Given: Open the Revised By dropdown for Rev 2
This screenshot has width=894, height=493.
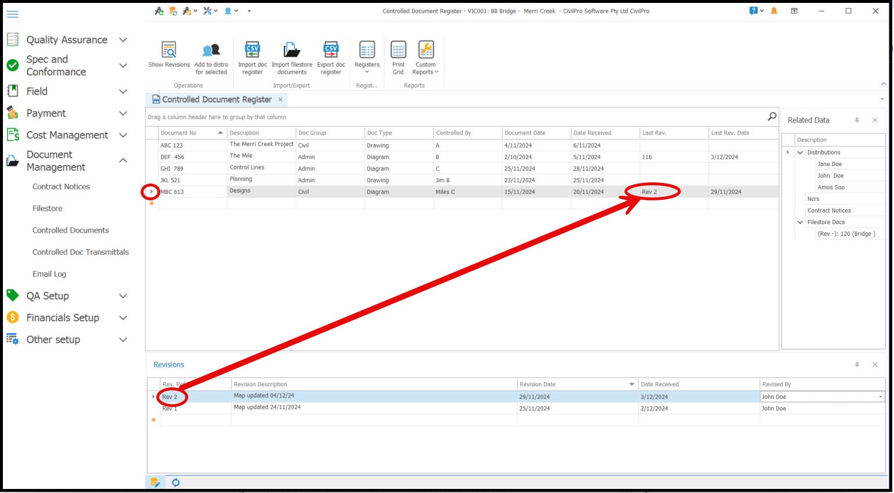Looking at the screenshot, I should coord(880,397).
